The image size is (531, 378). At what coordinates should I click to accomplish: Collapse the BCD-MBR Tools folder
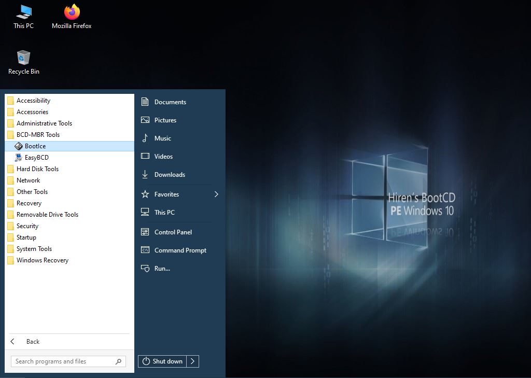tap(38, 135)
